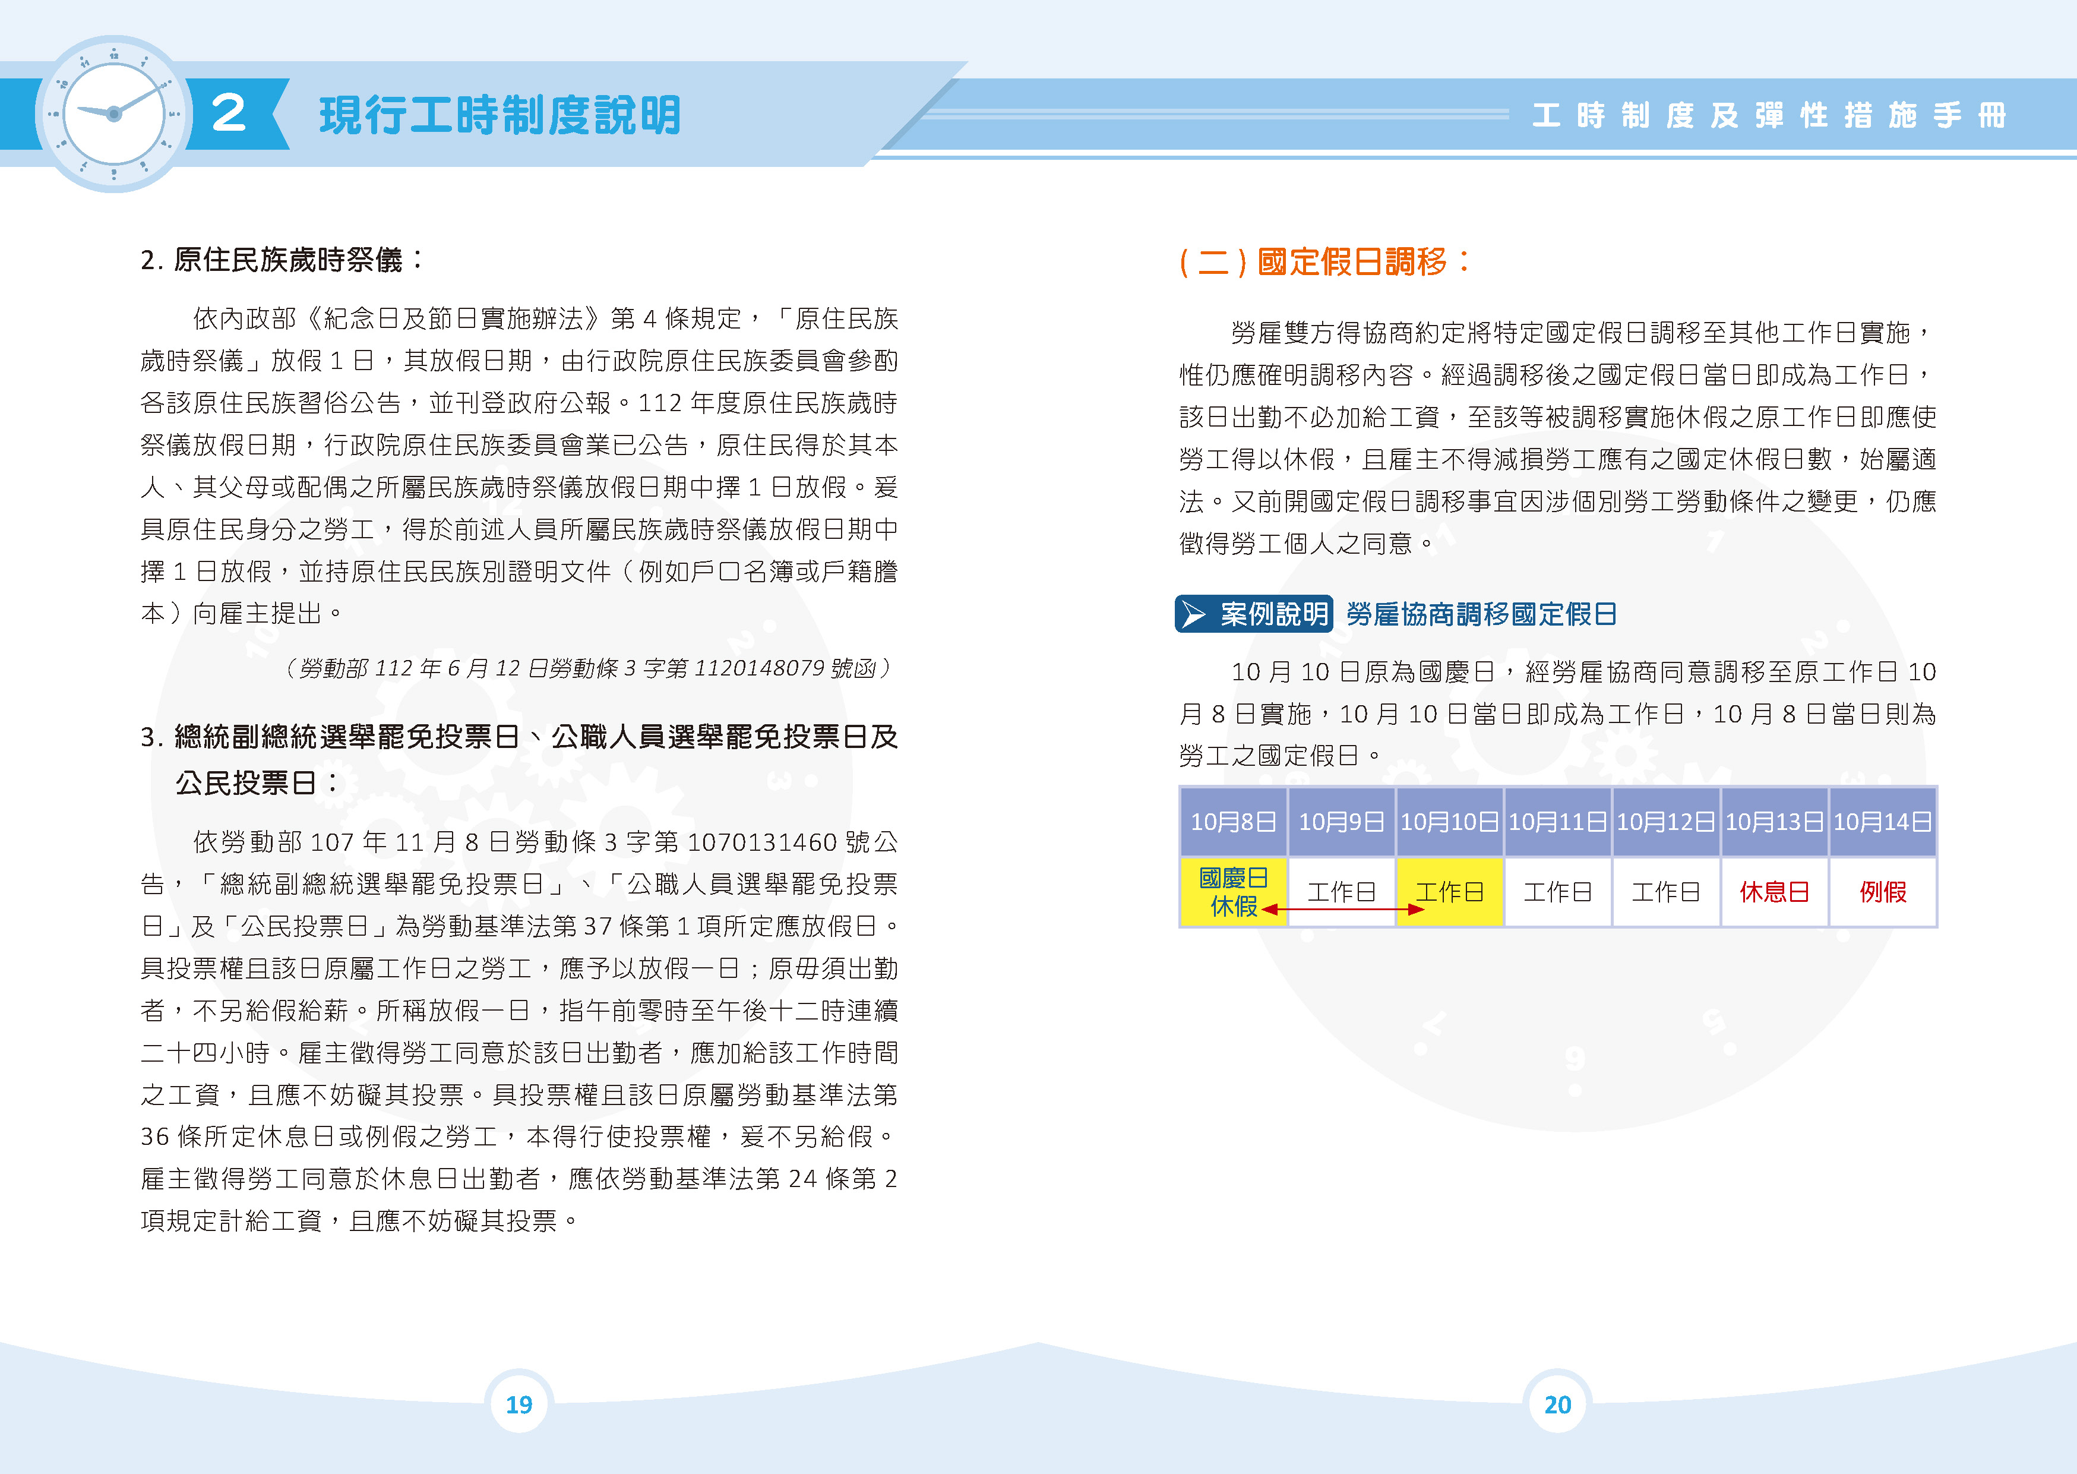Click the heading 現行工時制度說明
Screen dimensions: 2077x1474
click(499, 115)
